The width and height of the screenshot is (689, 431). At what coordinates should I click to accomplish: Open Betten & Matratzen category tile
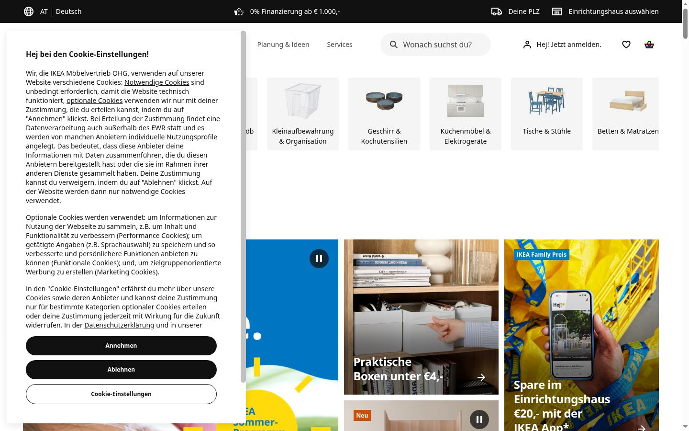click(626, 114)
